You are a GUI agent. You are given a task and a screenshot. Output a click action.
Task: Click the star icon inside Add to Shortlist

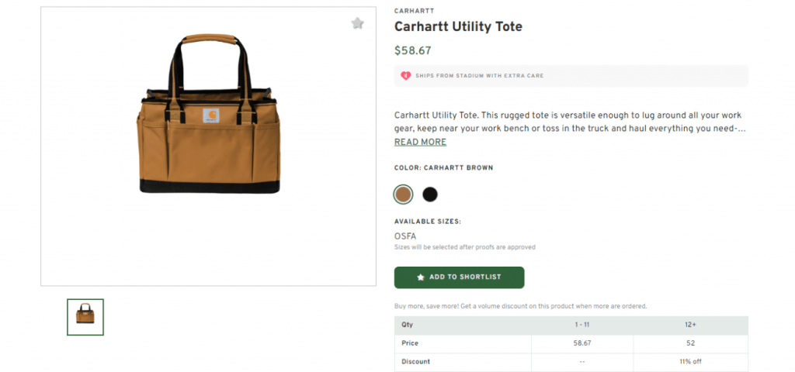tap(420, 277)
